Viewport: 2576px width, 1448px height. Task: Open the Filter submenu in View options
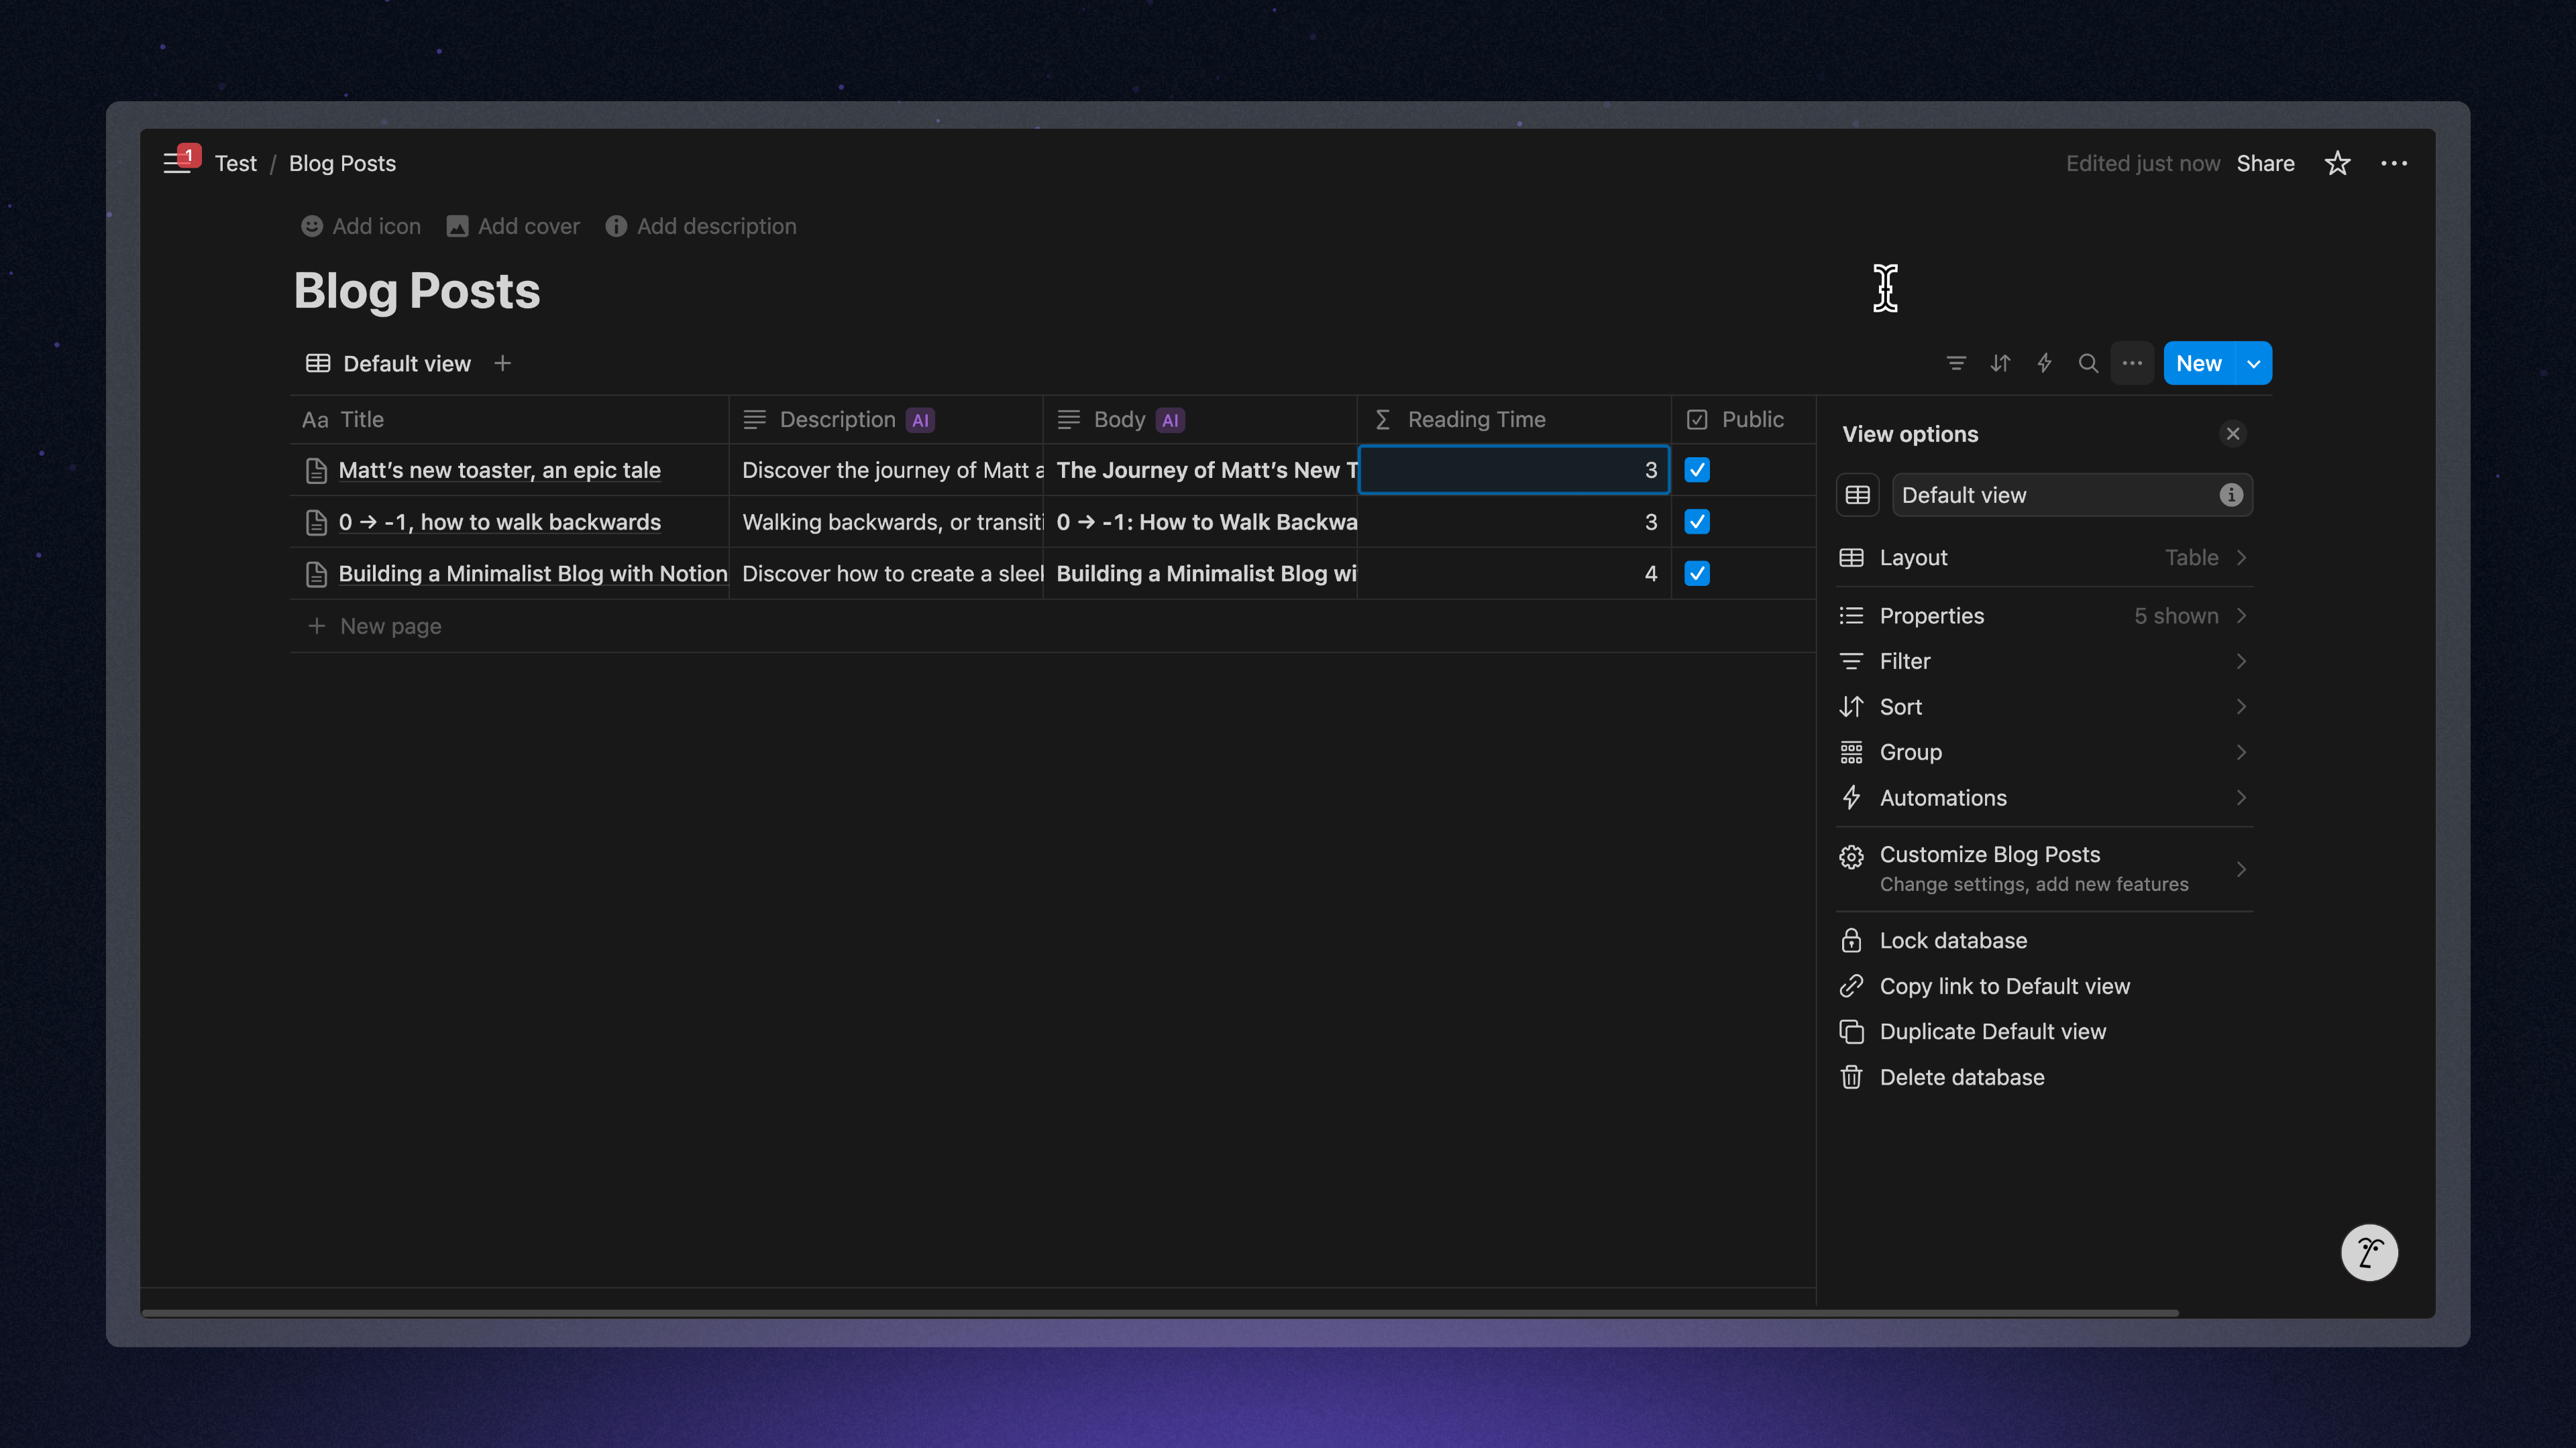click(x=2044, y=662)
